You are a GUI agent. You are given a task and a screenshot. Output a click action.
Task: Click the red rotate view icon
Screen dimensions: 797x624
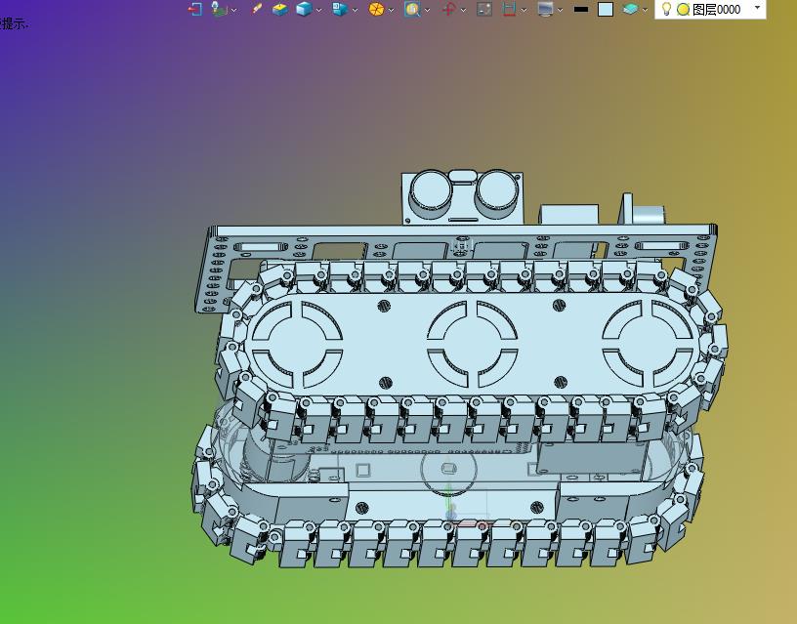pyautogui.click(x=448, y=9)
